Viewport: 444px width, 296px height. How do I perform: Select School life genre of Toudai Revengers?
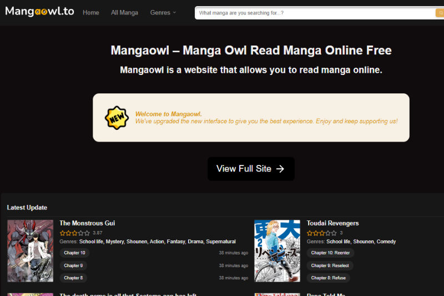(339, 242)
